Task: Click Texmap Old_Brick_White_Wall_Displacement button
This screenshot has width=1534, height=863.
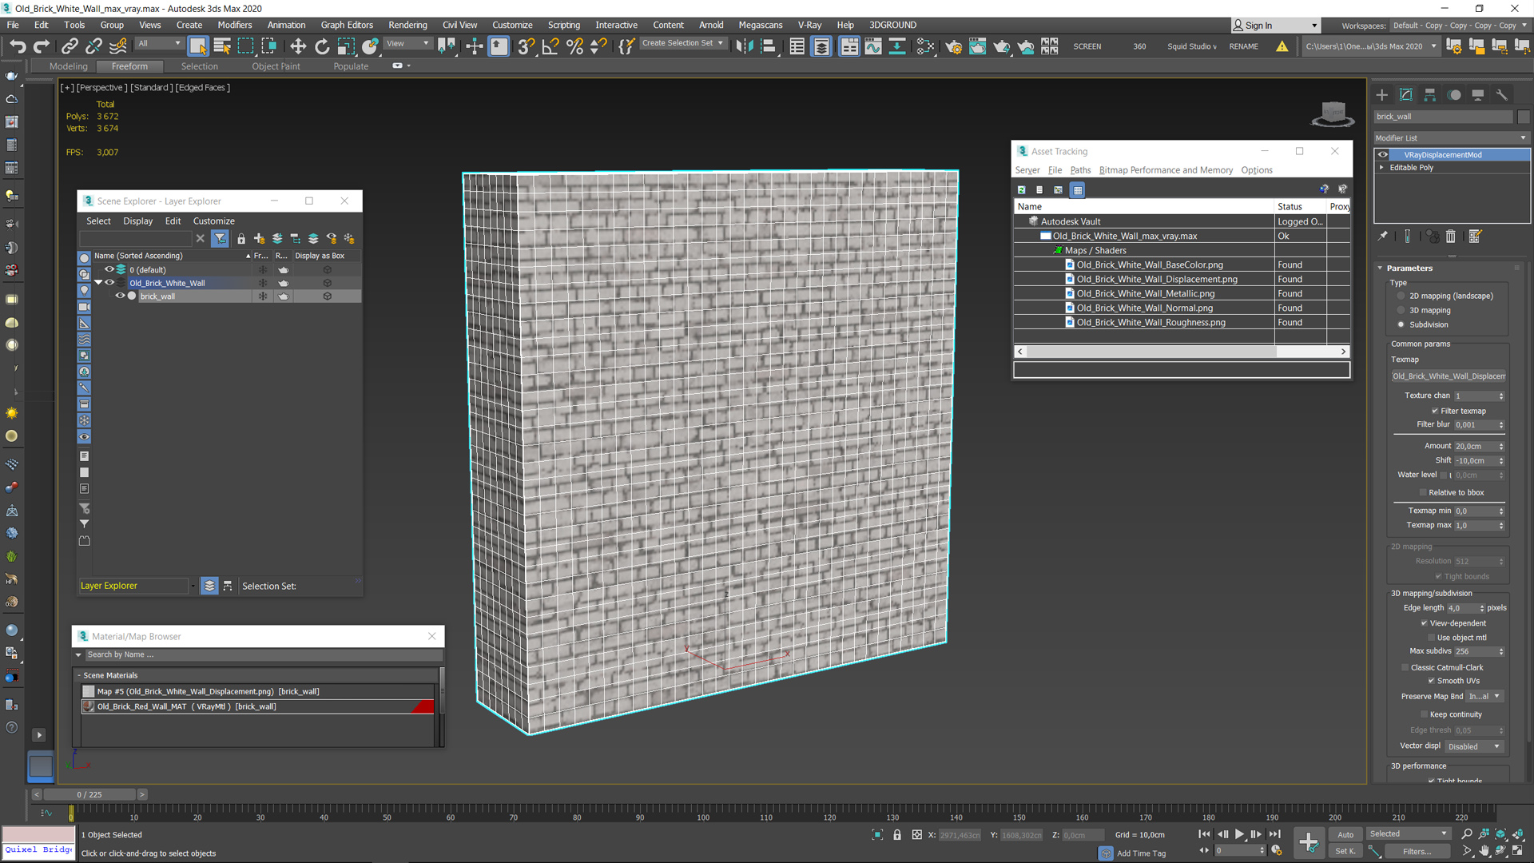Action: coord(1449,376)
